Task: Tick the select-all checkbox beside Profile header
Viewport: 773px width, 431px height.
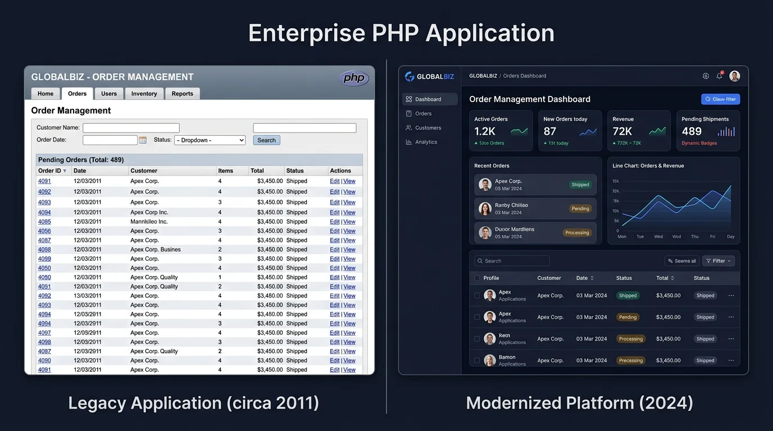Action: click(477, 278)
